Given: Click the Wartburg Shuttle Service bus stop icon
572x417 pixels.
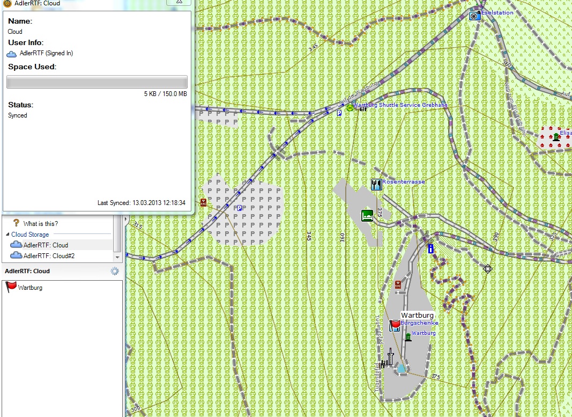Looking at the screenshot, I should pyautogui.click(x=350, y=107).
